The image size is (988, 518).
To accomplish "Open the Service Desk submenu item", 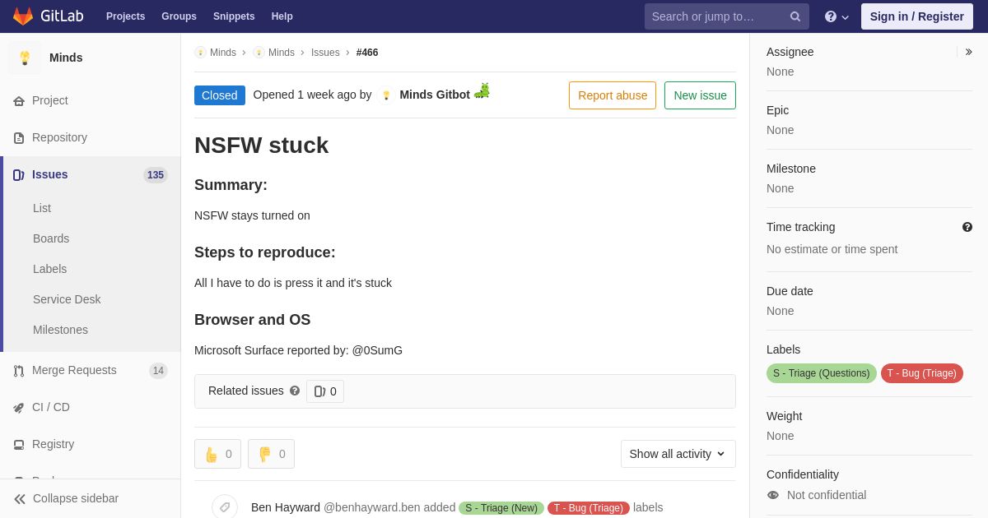I will pyautogui.click(x=67, y=299).
